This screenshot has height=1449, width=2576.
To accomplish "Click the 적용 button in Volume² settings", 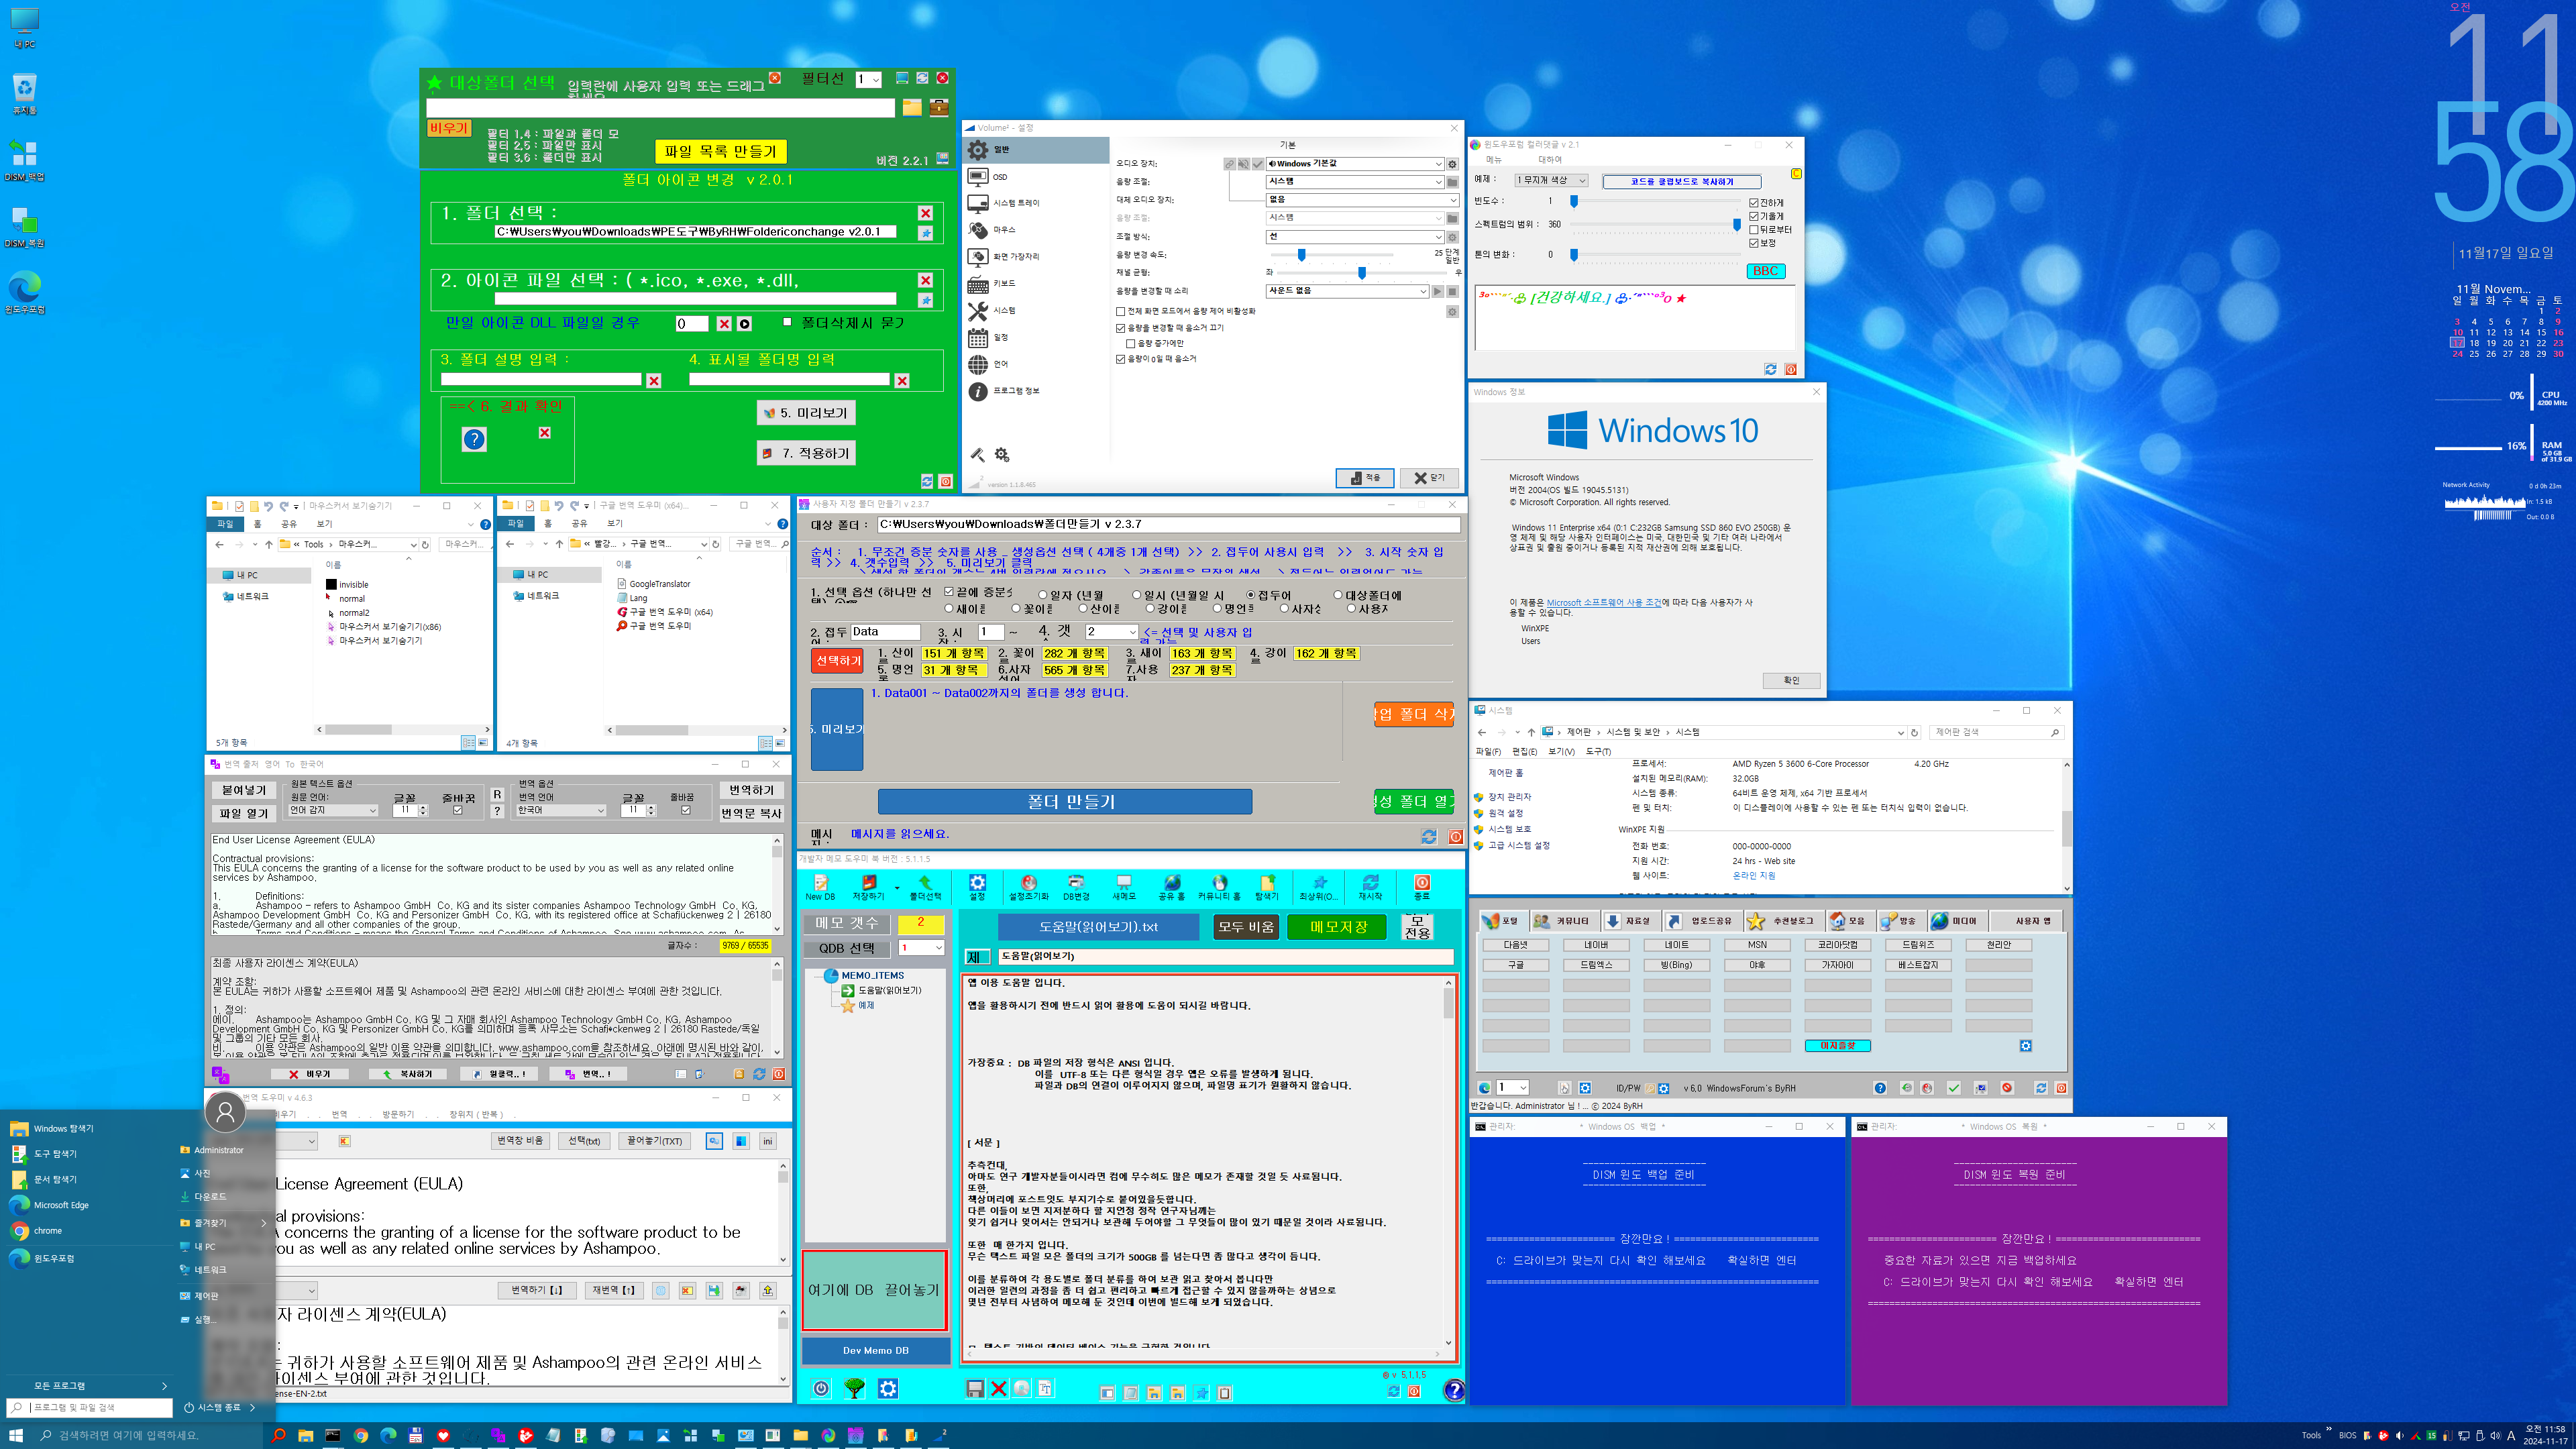I will 1364,478.
